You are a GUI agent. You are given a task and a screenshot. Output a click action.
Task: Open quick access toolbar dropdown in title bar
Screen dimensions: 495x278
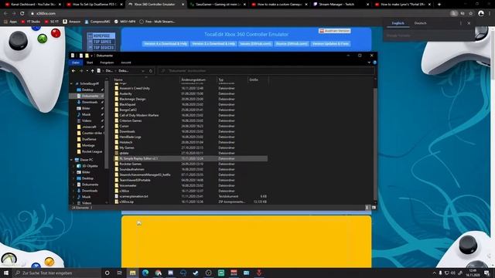tap(92, 56)
